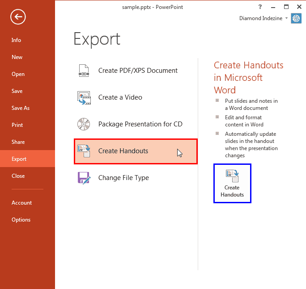Click 'Create Handouts in Microsoft Word' heading
Screen dimensions: 306x289
[248, 78]
